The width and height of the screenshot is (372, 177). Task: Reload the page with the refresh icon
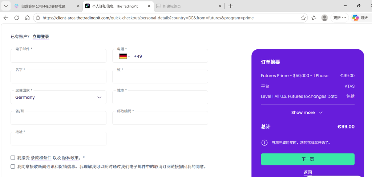(17, 18)
